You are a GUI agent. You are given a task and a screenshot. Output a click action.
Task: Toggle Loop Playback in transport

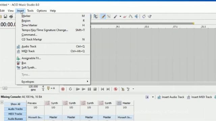coord(71,89)
